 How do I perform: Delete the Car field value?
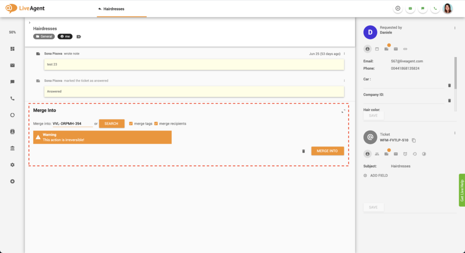click(449, 85)
